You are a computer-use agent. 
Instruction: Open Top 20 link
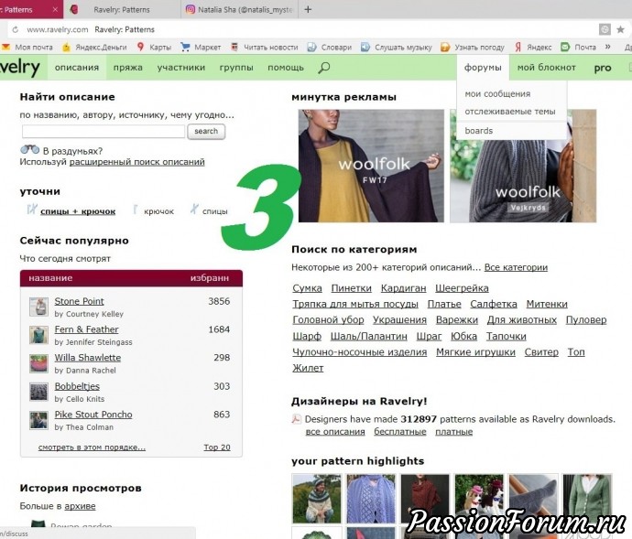click(217, 447)
